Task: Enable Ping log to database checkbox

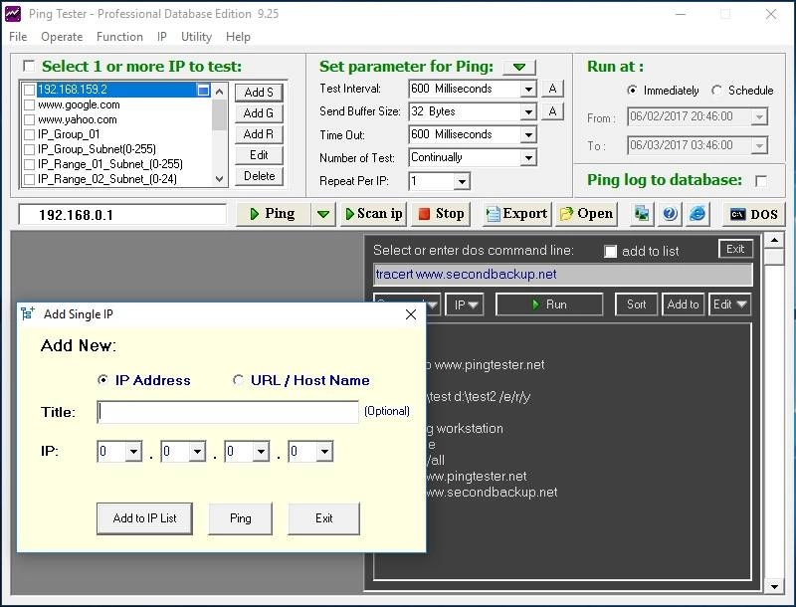Action: (x=761, y=181)
